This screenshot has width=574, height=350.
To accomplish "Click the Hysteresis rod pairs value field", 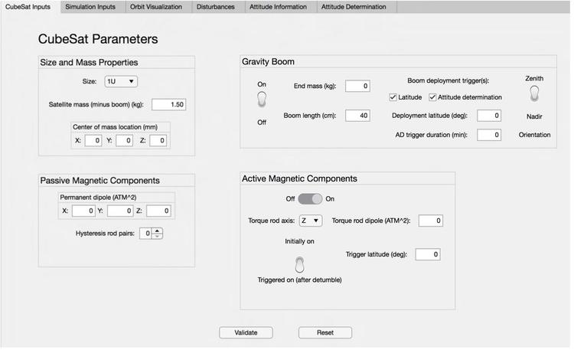I will [x=146, y=233].
